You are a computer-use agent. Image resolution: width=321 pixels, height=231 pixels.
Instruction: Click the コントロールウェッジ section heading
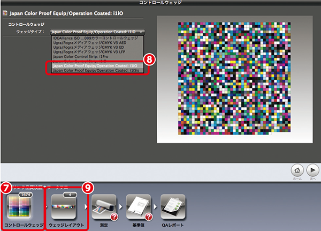[26, 25]
